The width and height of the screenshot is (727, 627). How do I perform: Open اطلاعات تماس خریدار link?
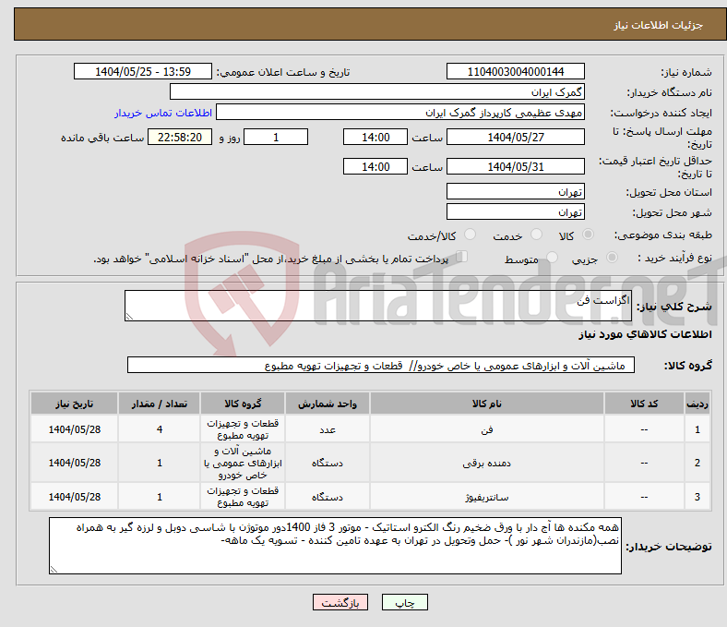[163, 113]
